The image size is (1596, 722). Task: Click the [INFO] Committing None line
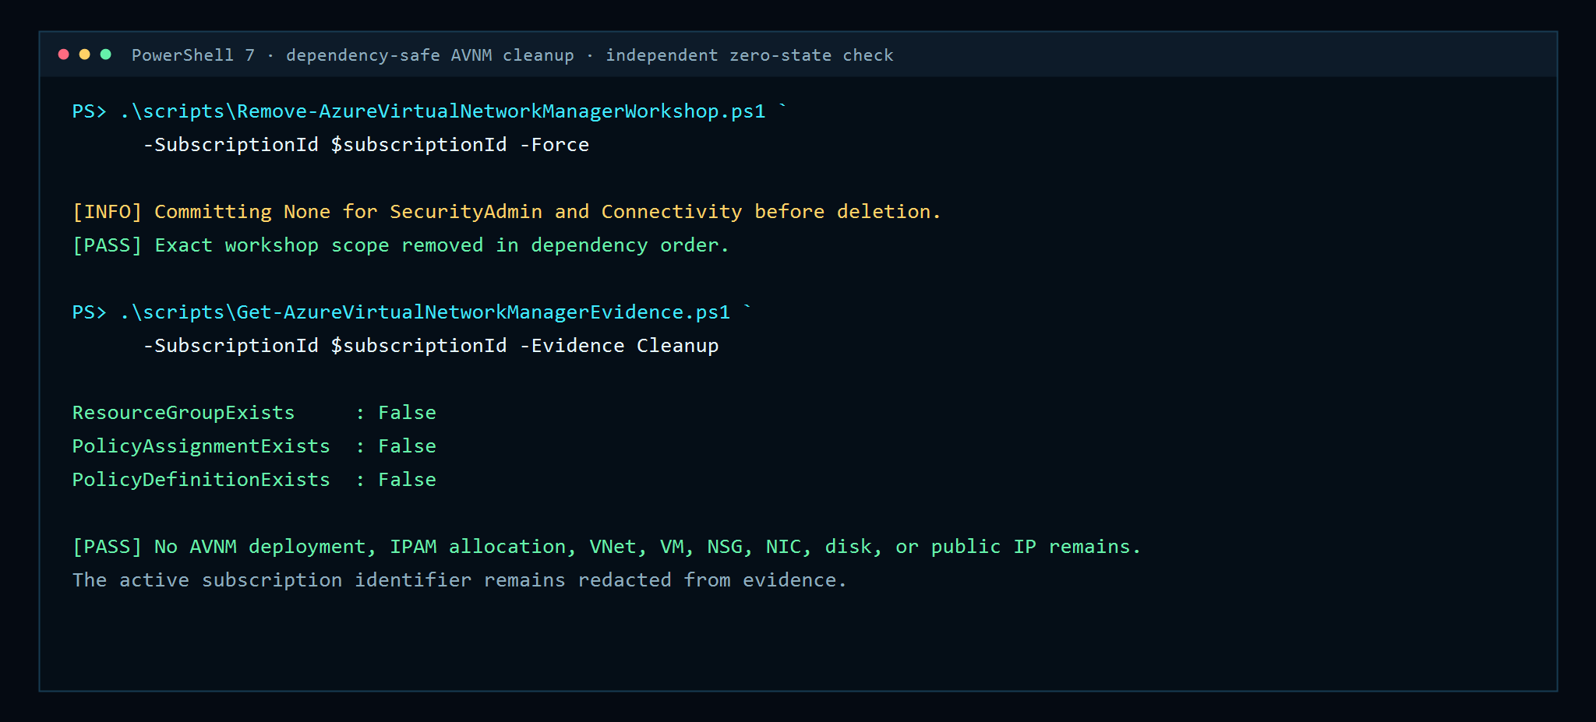507,212
